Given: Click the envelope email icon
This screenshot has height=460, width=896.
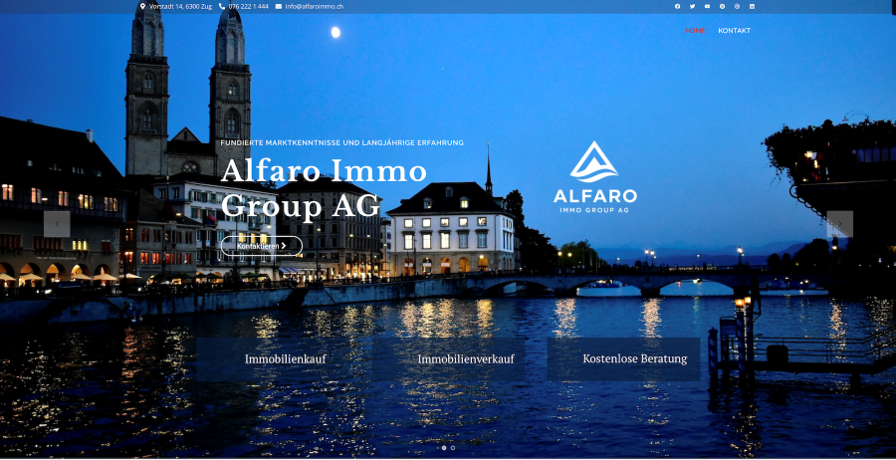Looking at the screenshot, I should click(279, 6).
